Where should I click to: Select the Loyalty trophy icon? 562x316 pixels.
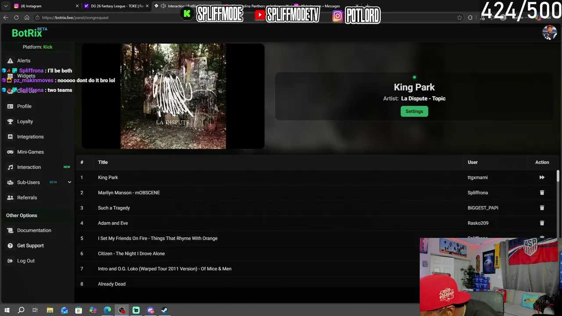(10, 122)
